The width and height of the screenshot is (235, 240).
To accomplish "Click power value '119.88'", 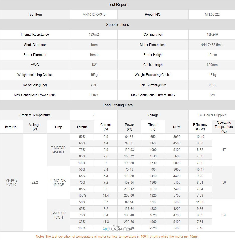I will click(129, 176).
